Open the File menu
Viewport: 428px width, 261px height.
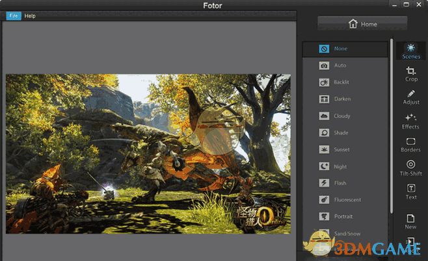click(14, 16)
